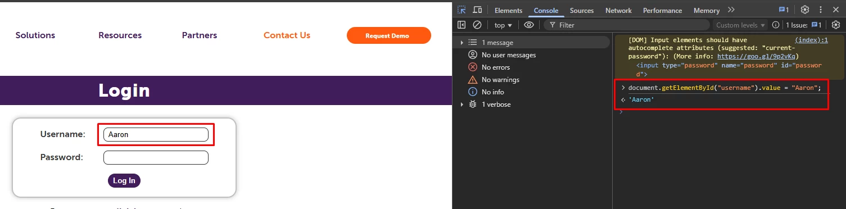Open console settings gear icon
846x209 pixels.
pyautogui.click(x=835, y=25)
